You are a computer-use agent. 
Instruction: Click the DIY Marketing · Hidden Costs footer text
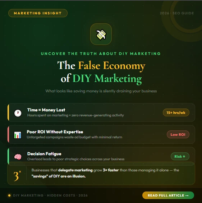pos(50,195)
